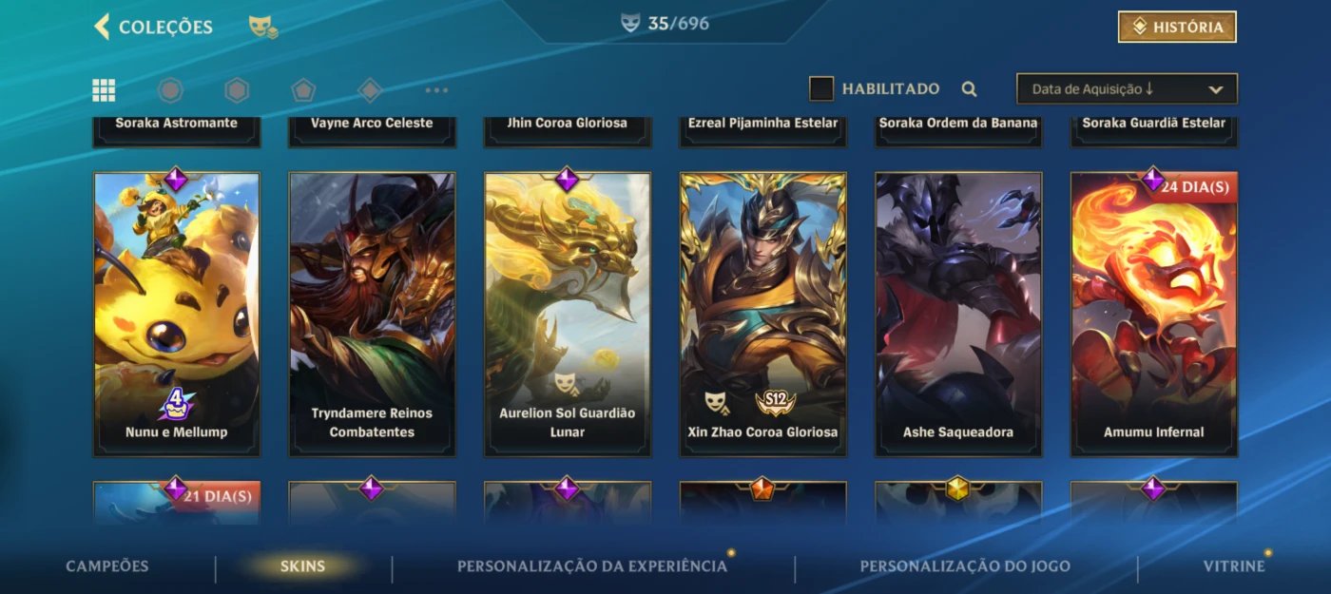Click the search magnifier icon
Image resolution: width=1331 pixels, height=594 pixels.
969,89
